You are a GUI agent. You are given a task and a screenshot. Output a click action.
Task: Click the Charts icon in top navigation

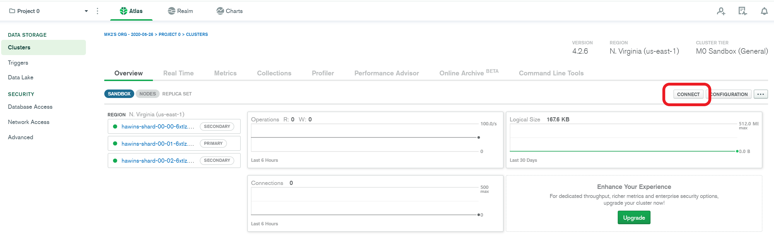[220, 11]
